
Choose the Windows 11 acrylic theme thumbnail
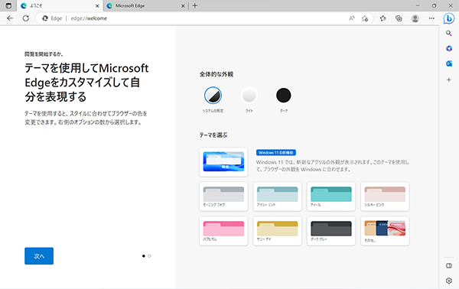[x=223, y=162]
